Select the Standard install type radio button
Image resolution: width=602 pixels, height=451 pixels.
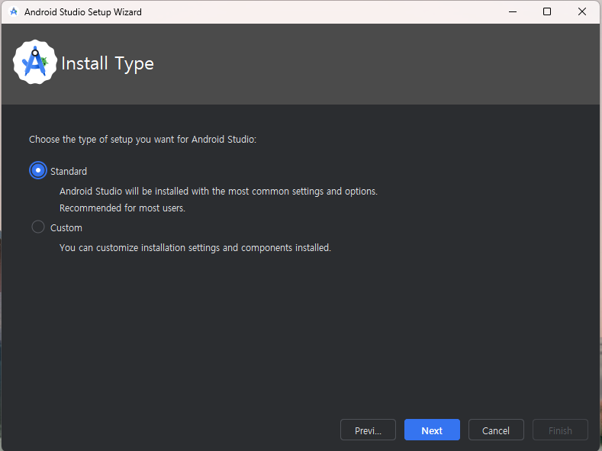click(38, 170)
